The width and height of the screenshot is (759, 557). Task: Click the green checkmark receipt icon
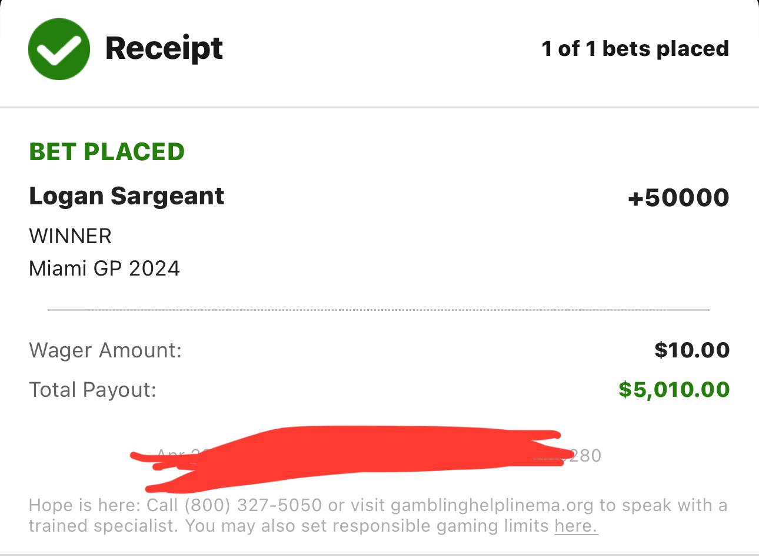coord(59,49)
